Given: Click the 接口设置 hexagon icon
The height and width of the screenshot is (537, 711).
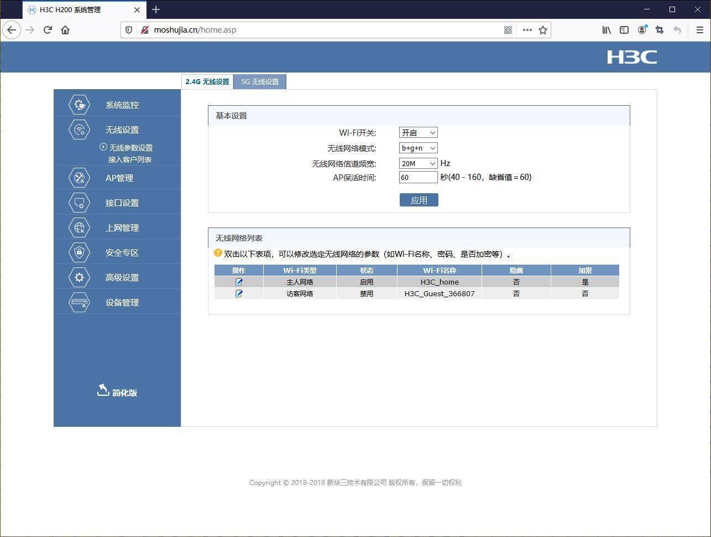Looking at the screenshot, I should [x=79, y=203].
